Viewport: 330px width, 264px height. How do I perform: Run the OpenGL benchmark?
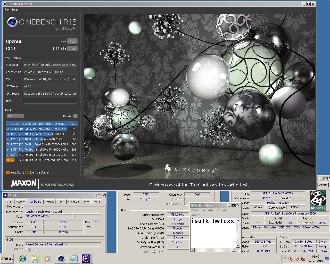72,42
